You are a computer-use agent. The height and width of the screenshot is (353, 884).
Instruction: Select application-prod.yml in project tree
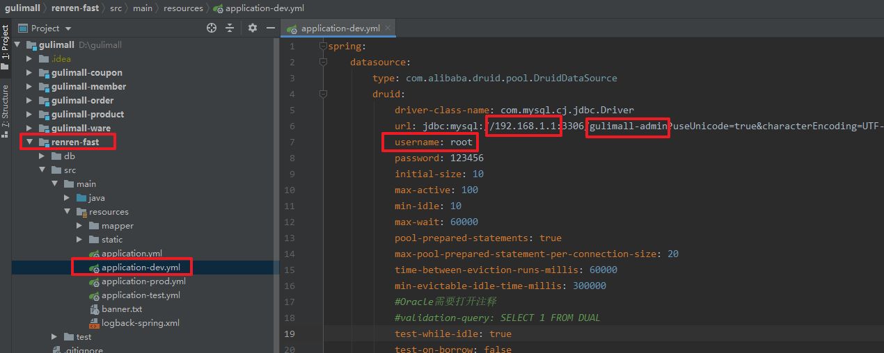pyautogui.click(x=143, y=281)
